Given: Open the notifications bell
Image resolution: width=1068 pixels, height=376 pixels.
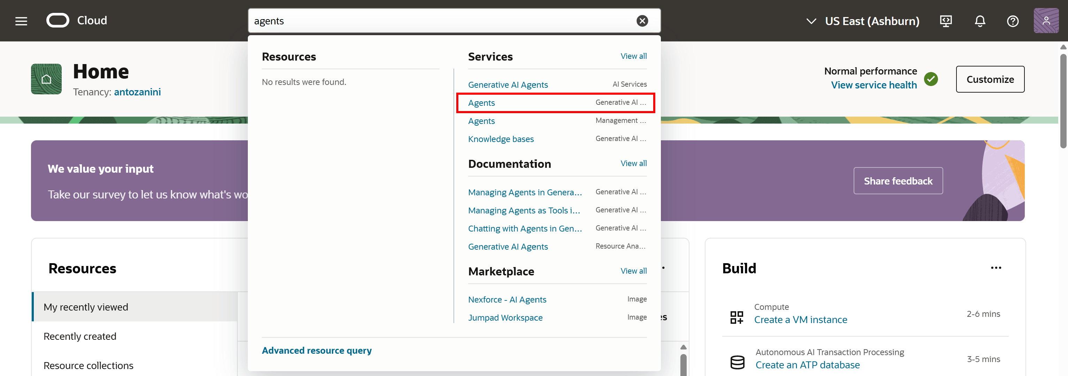Looking at the screenshot, I should point(980,21).
